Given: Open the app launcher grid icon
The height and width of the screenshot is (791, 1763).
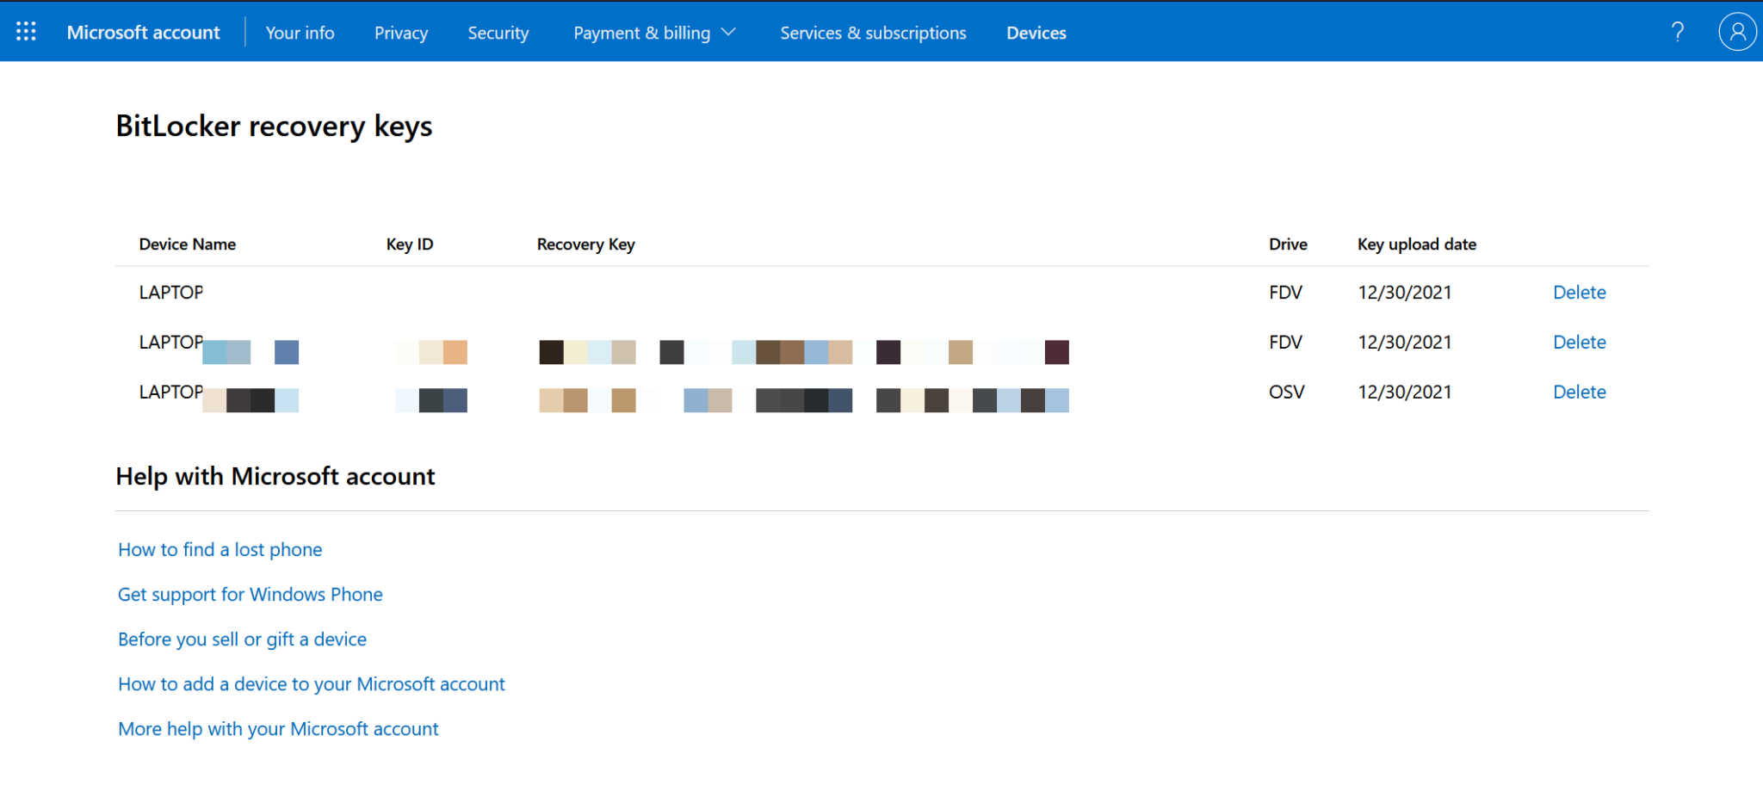Looking at the screenshot, I should (25, 31).
